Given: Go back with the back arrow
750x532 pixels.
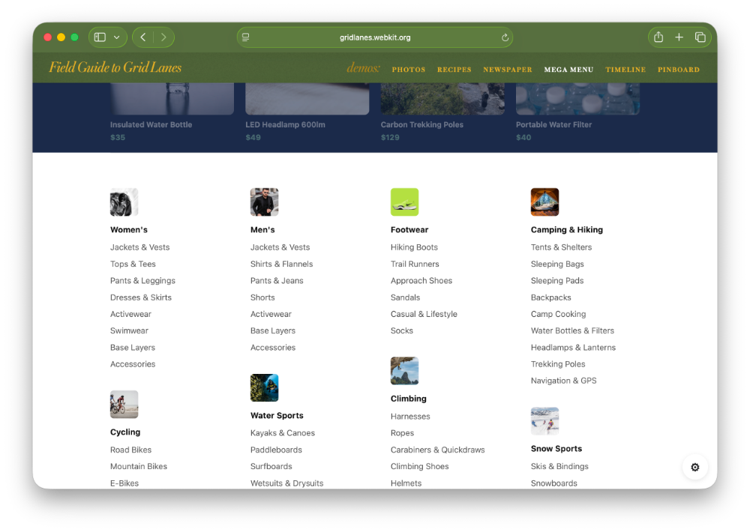Looking at the screenshot, I should [143, 37].
